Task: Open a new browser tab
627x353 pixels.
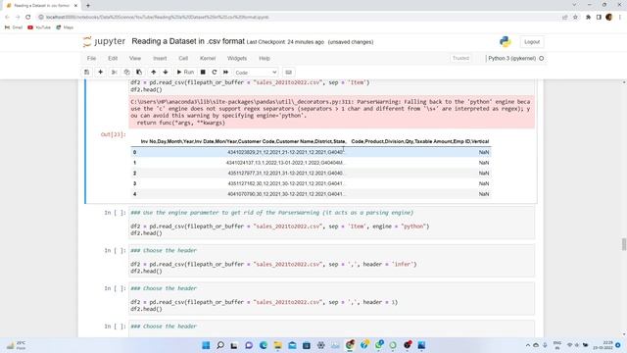Action: (x=88, y=6)
